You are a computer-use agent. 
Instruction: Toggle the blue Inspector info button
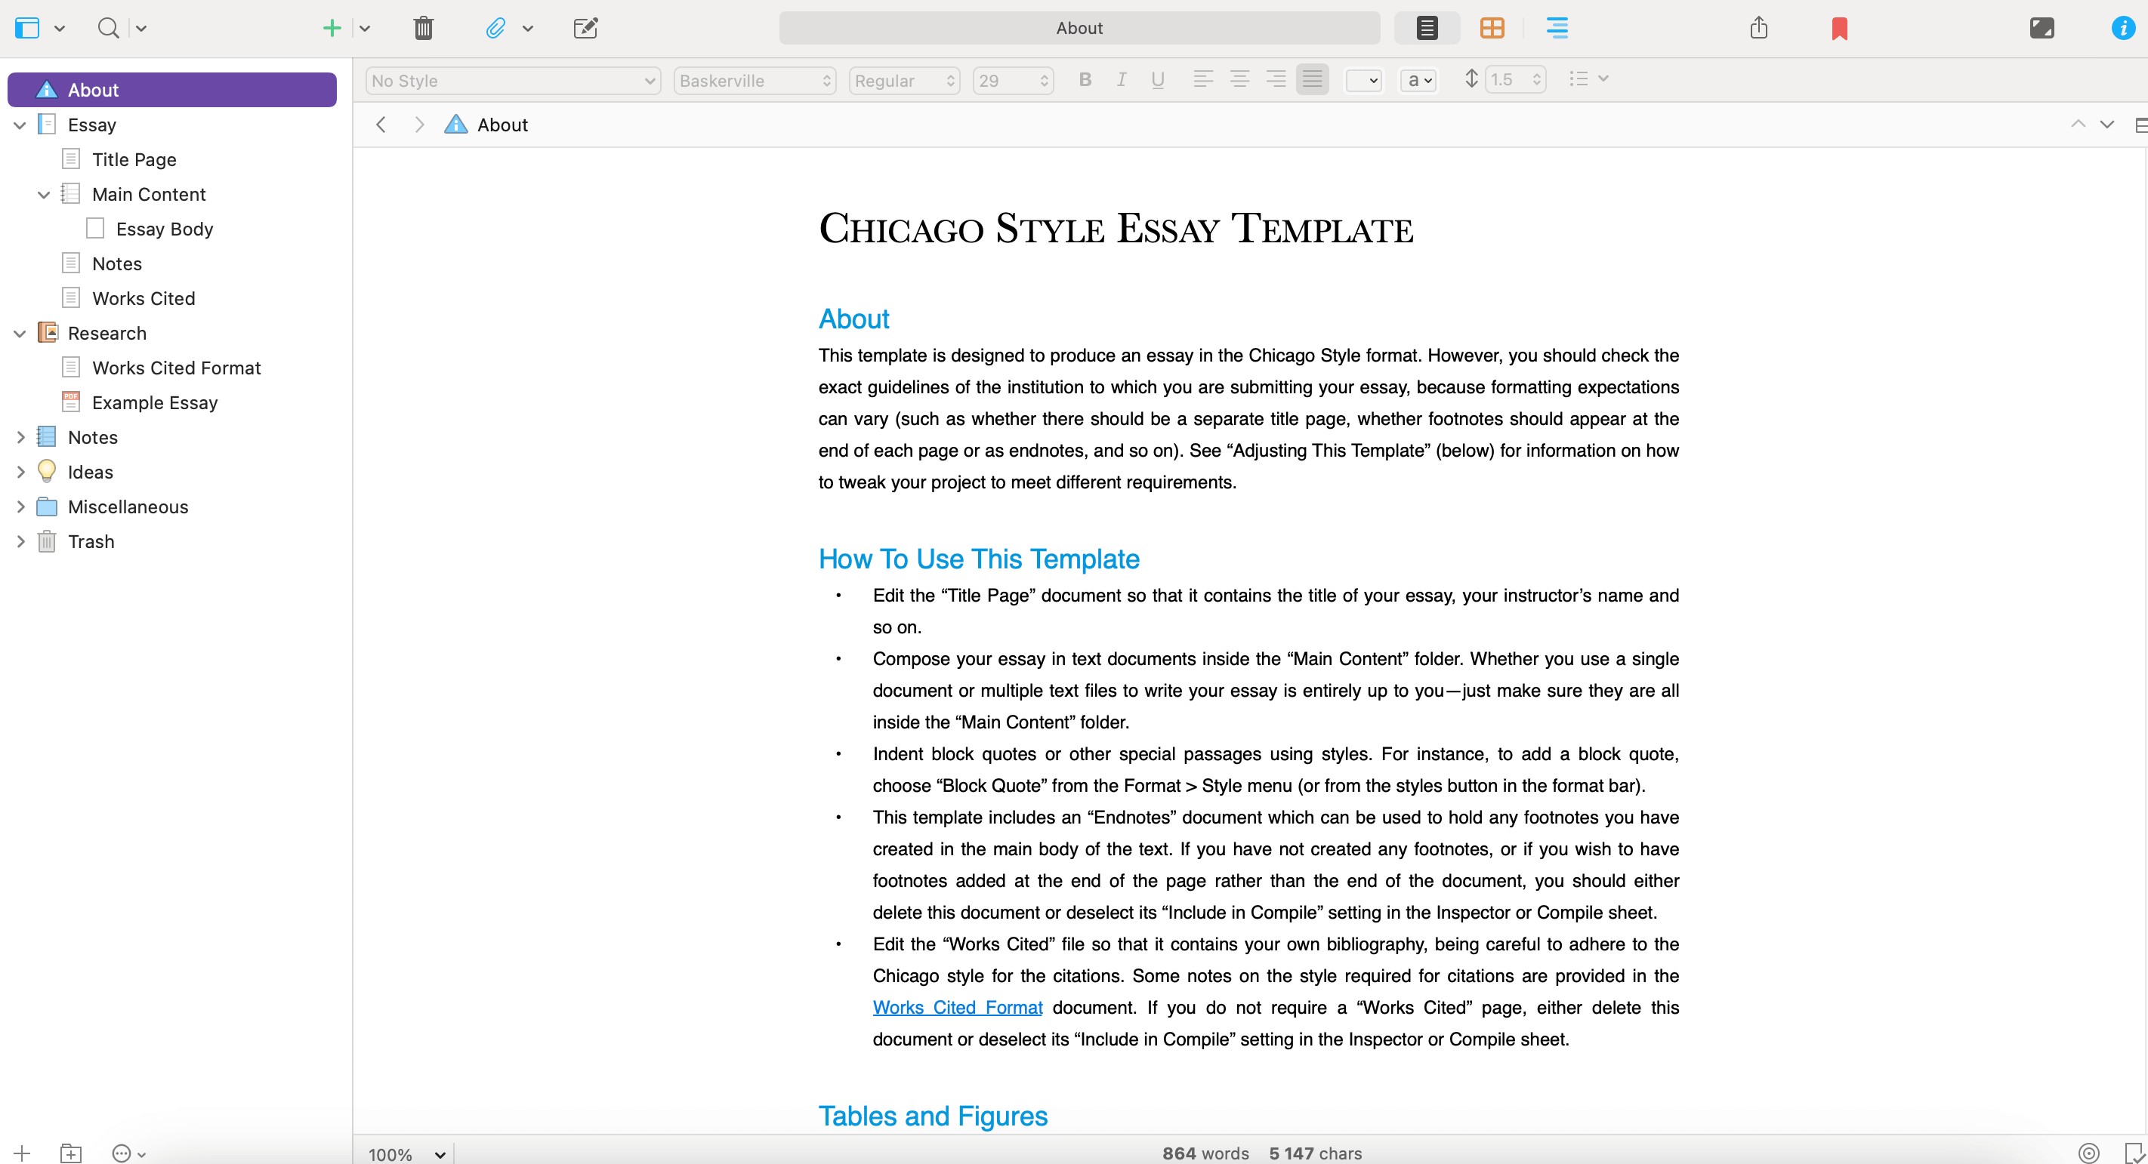(x=2122, y=29)
